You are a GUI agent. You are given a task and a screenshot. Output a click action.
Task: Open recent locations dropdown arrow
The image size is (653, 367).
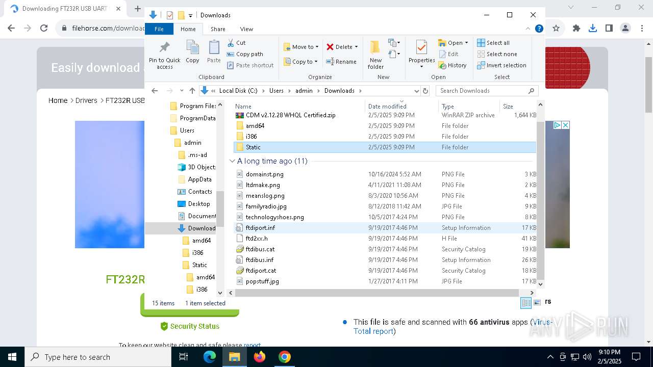[x=181, y=91]
